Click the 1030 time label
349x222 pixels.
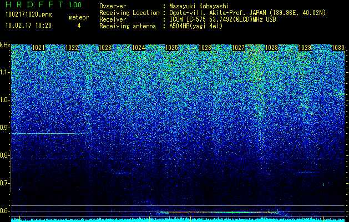click(338, 48)
